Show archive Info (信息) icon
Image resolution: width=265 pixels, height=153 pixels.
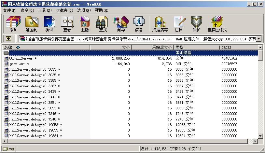pyautogui.click(x=139, y=24)
